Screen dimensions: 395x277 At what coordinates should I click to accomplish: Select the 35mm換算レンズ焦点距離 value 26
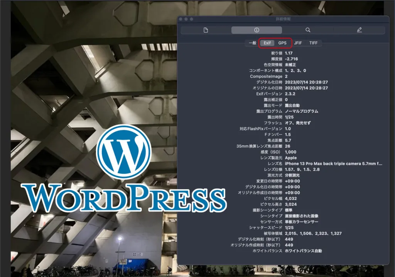pyautogui.click(x=287, y=146)
